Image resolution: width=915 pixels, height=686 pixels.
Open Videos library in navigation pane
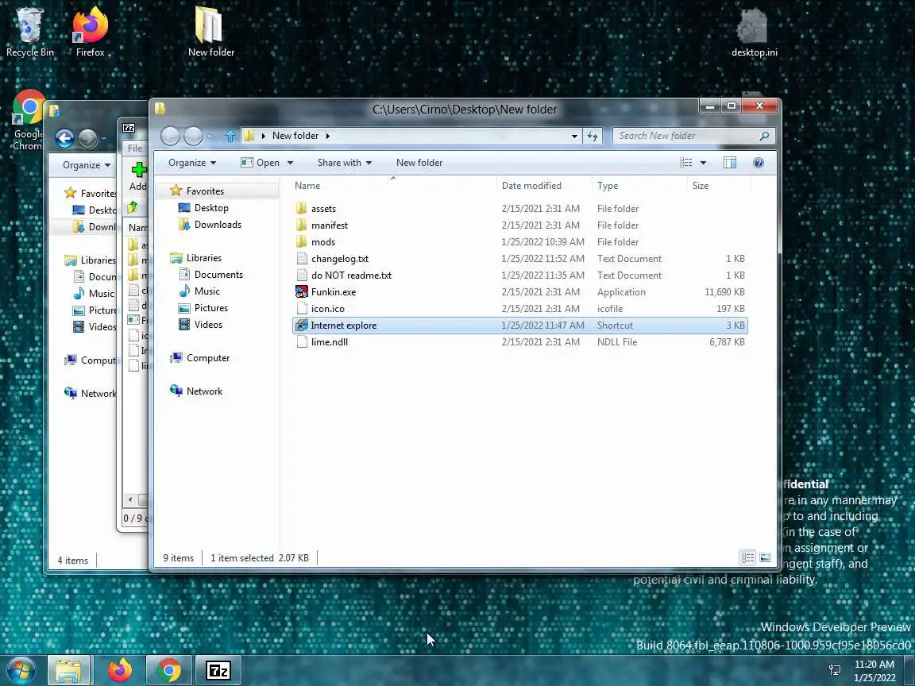[x=208, y=325]
